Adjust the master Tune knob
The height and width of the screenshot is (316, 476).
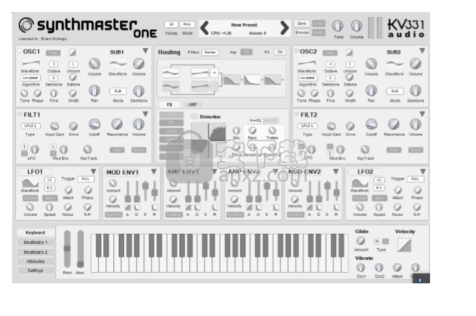pos(337,26)
